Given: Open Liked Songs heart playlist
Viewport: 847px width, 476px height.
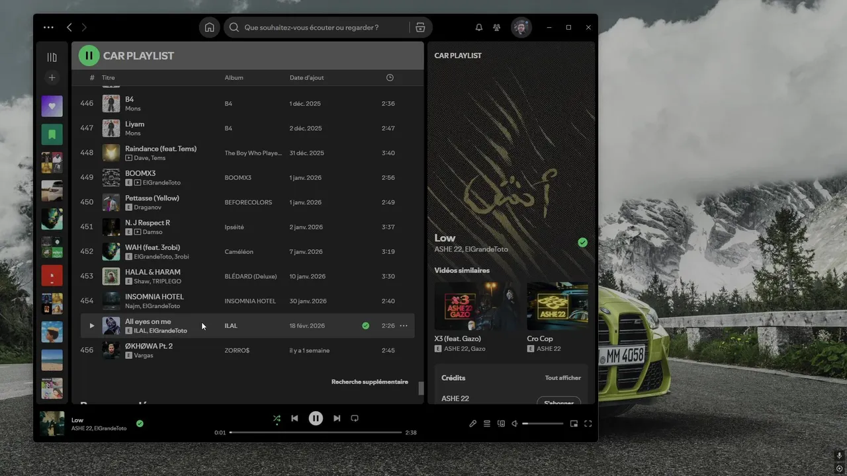Looking at the screenshot, I should click(x=52, y=106).
